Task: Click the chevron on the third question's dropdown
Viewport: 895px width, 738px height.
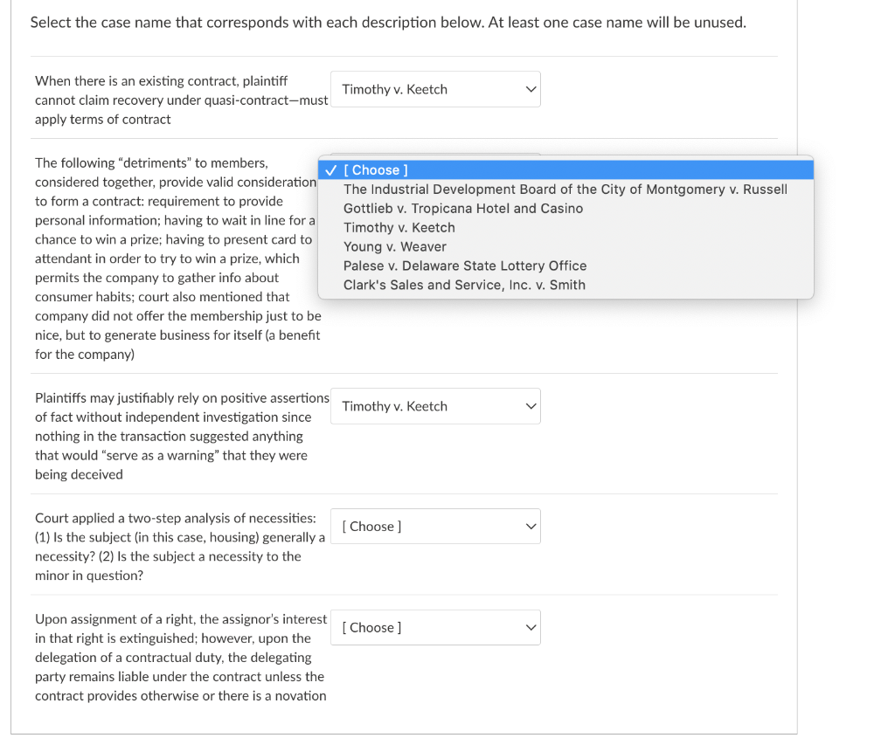Action: point(530,405)
